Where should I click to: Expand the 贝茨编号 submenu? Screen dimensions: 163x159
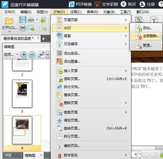pyautogui.click(x=91, y=44)
